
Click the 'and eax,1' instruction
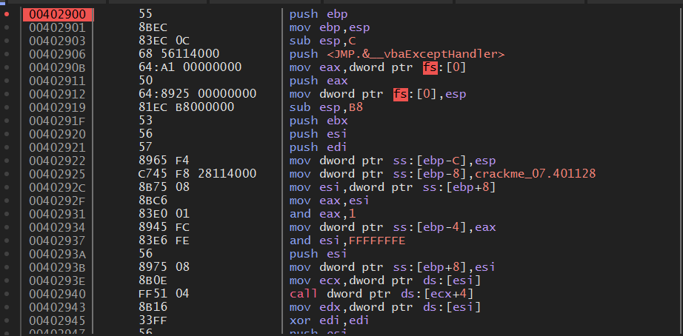point(322,214)
